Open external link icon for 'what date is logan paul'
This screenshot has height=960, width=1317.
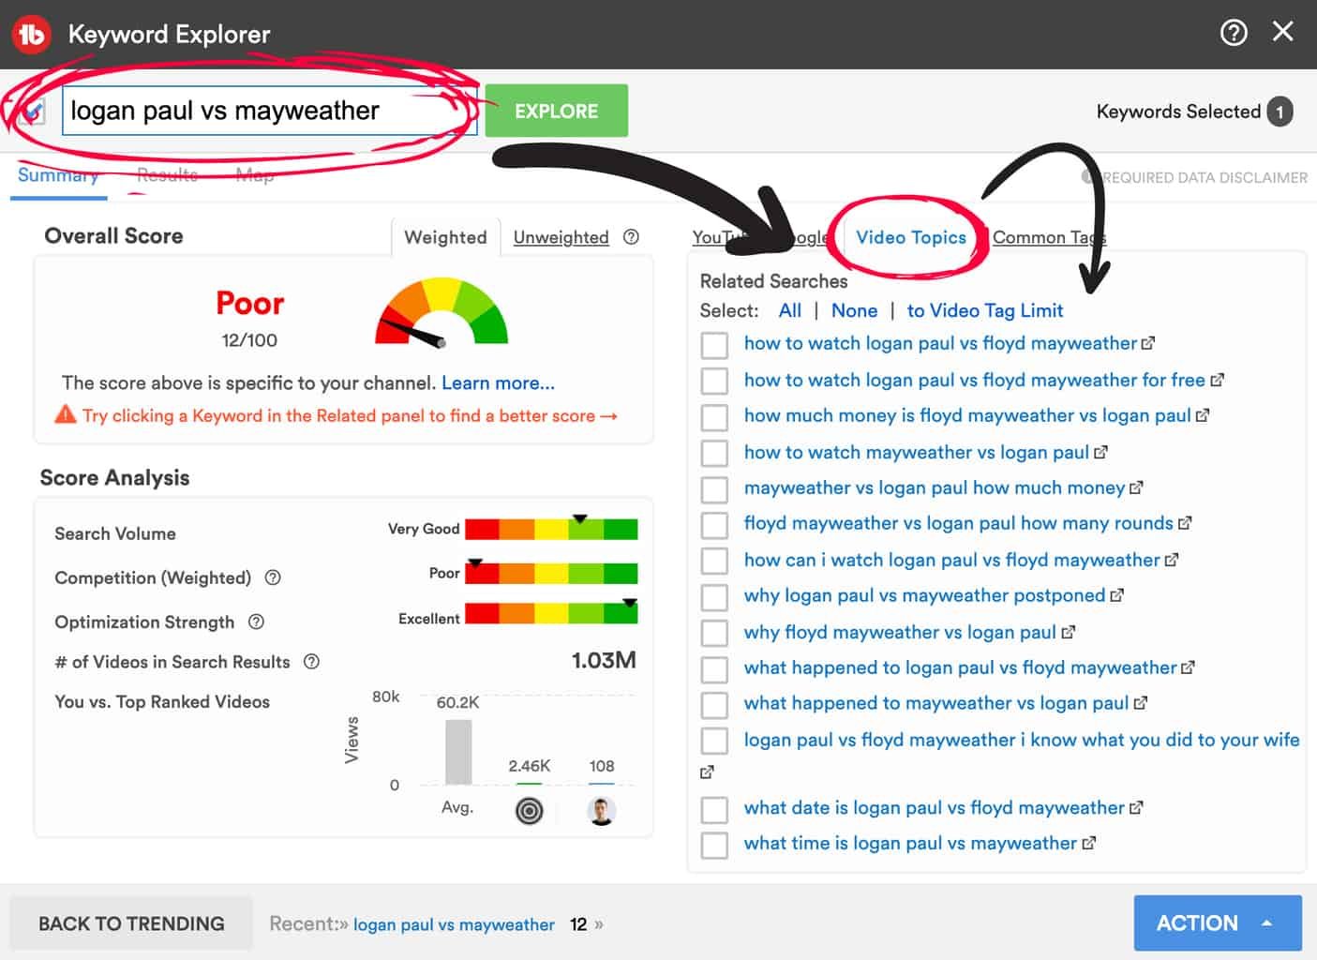tap(1136, 808)
